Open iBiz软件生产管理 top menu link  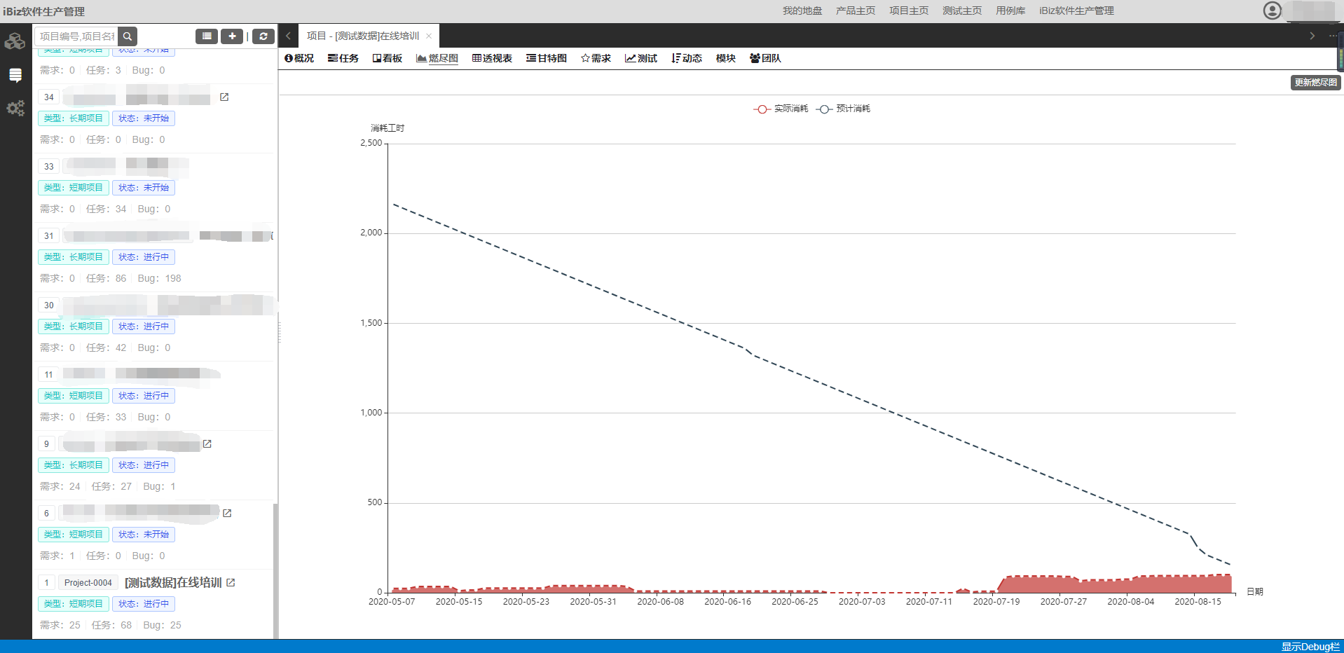pyautogui.click(x=1076, y=11)
